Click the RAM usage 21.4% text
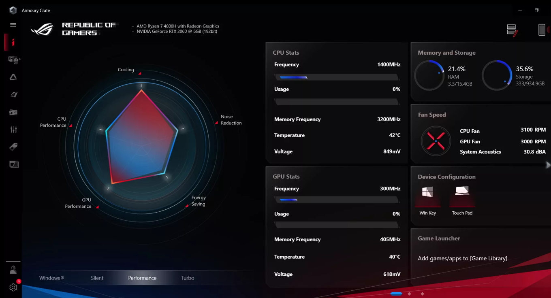The image size is (551, 298). click(x=457, y=69)
